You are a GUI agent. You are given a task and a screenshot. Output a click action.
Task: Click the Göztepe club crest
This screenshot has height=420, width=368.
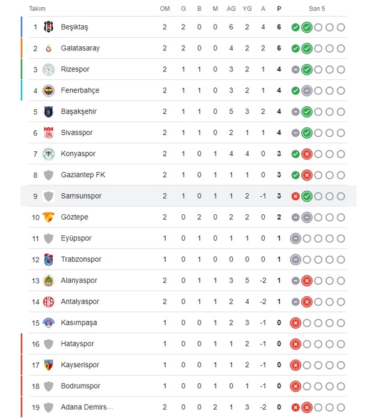[x=49, y=217]
